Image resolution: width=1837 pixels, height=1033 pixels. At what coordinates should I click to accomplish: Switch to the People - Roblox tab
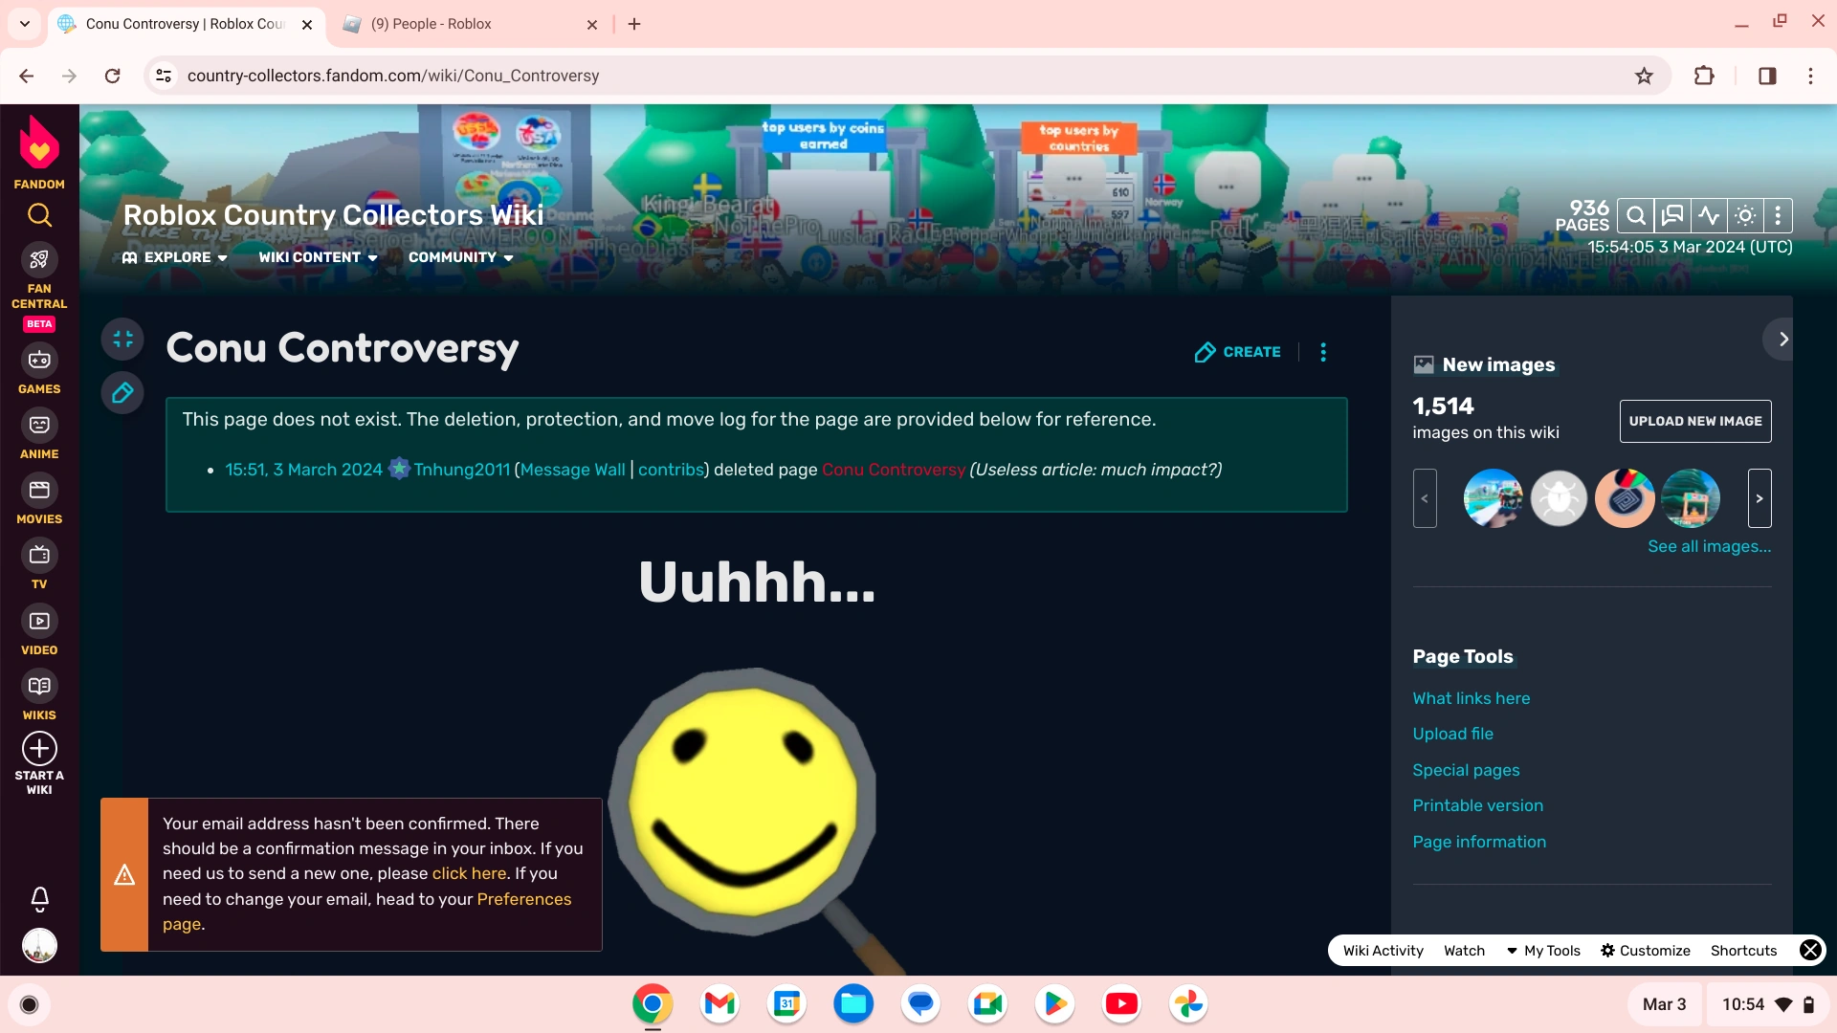point(432,24)
